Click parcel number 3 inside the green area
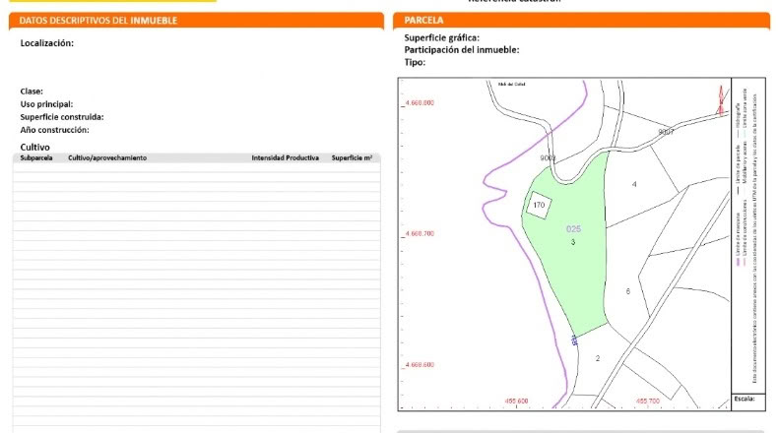The image size is (778, 433). (573, 242)
